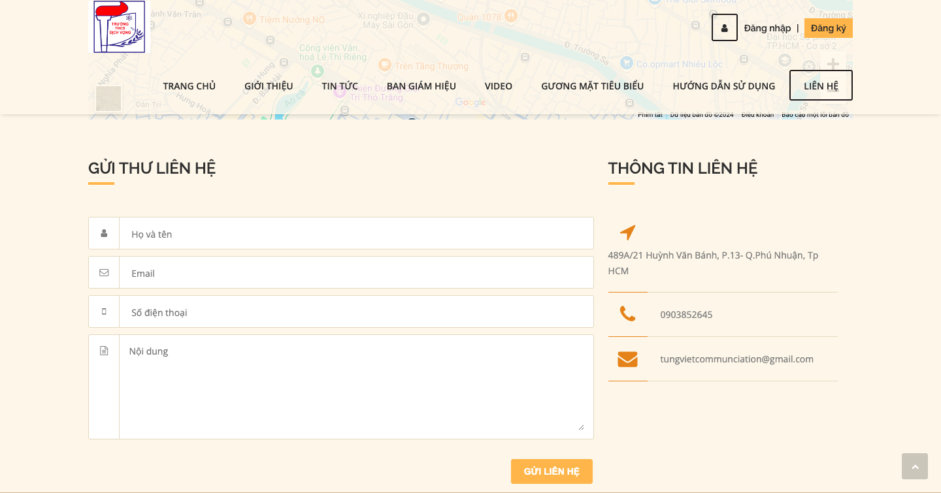Screen dimensions: 941x493
Task: Click the orange envelope icon
Action: point(627,359)
